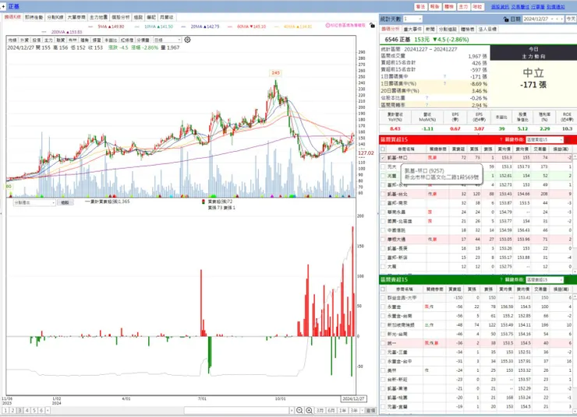Screen dimensions: 577x417
Task: Switch to the 即時走勢 tab
Action: tap(34, 17)
